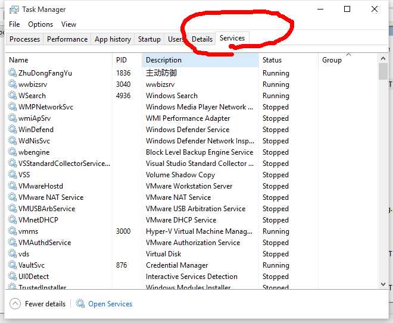Open the Options menu
Screen dimensions: 393x323
tap(40, 24)
